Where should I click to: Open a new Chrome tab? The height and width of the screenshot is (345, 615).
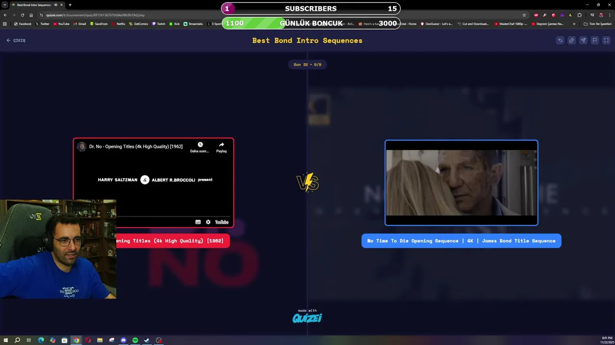(x=70, y=5)
